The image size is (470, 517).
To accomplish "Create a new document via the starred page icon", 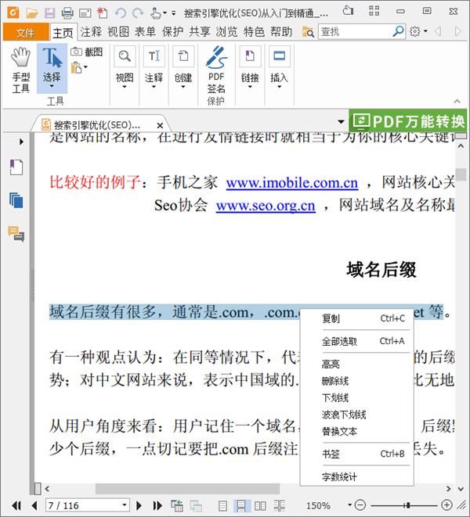I will click(x=103, y=13).
